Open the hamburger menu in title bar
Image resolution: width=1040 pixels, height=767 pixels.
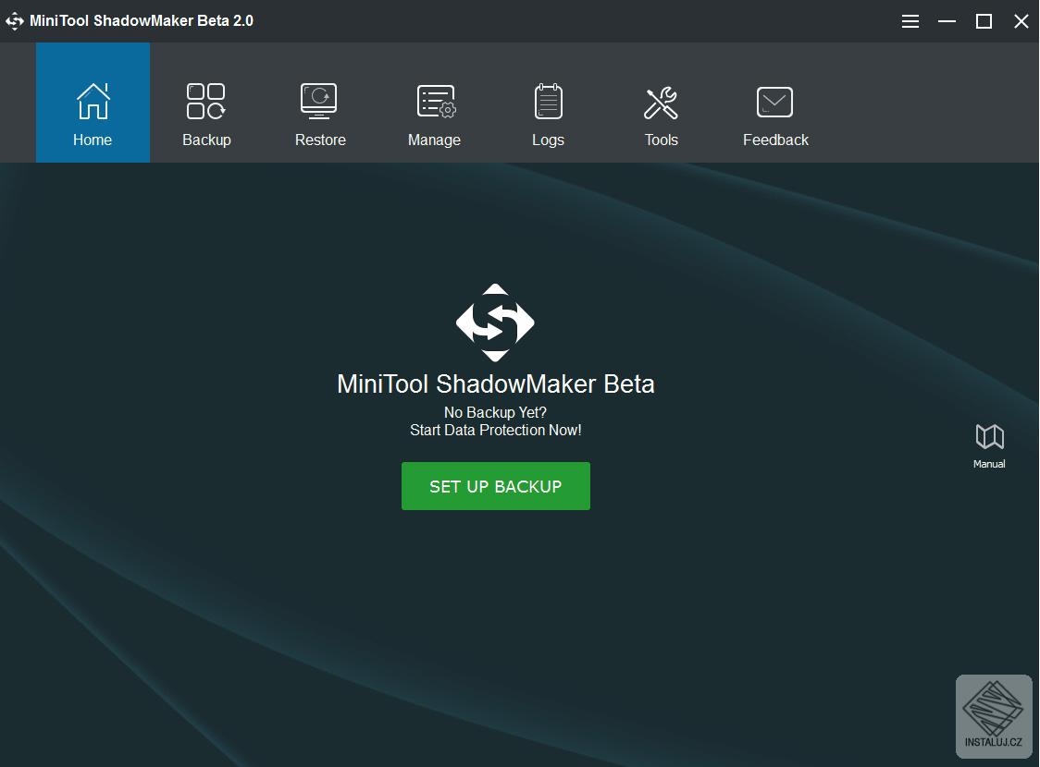(x=910, y=21)
